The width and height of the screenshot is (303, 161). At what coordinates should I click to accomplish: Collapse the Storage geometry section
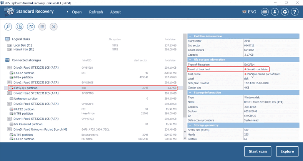(190, 125)
